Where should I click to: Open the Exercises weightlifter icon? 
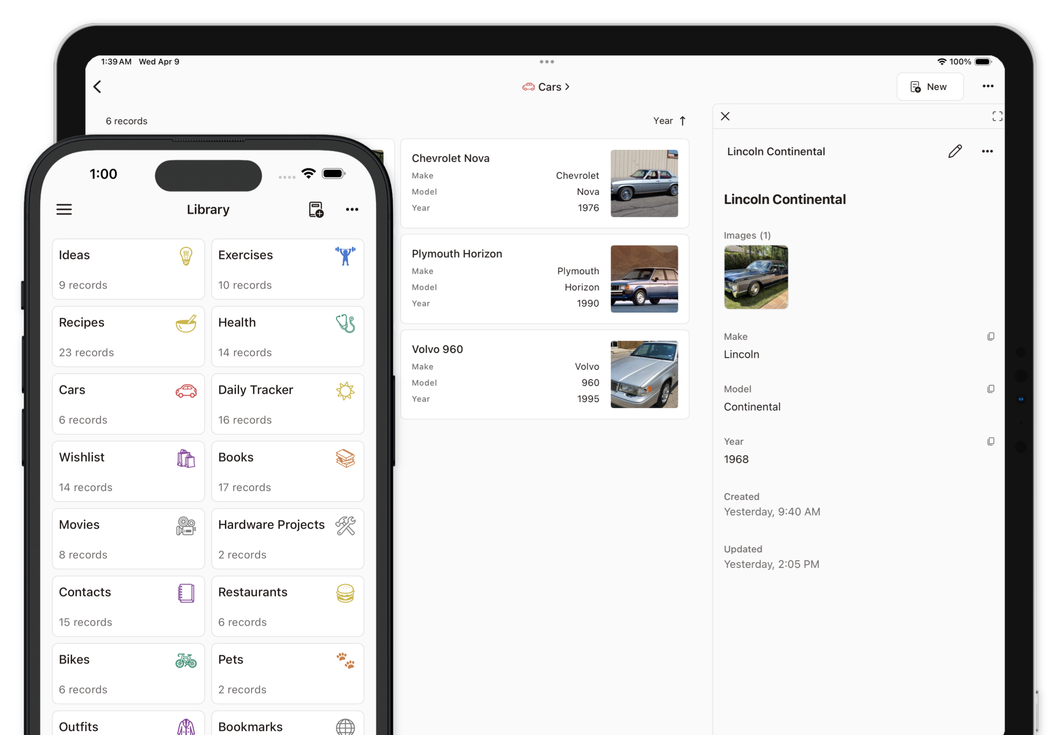[345, 256]
